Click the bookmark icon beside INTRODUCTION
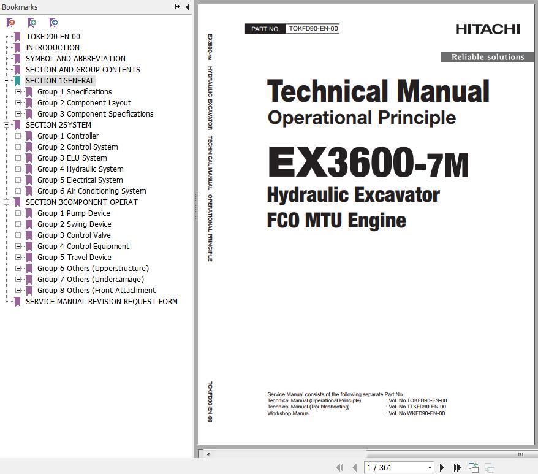This screenshot has height=474, width=538. 17,48
